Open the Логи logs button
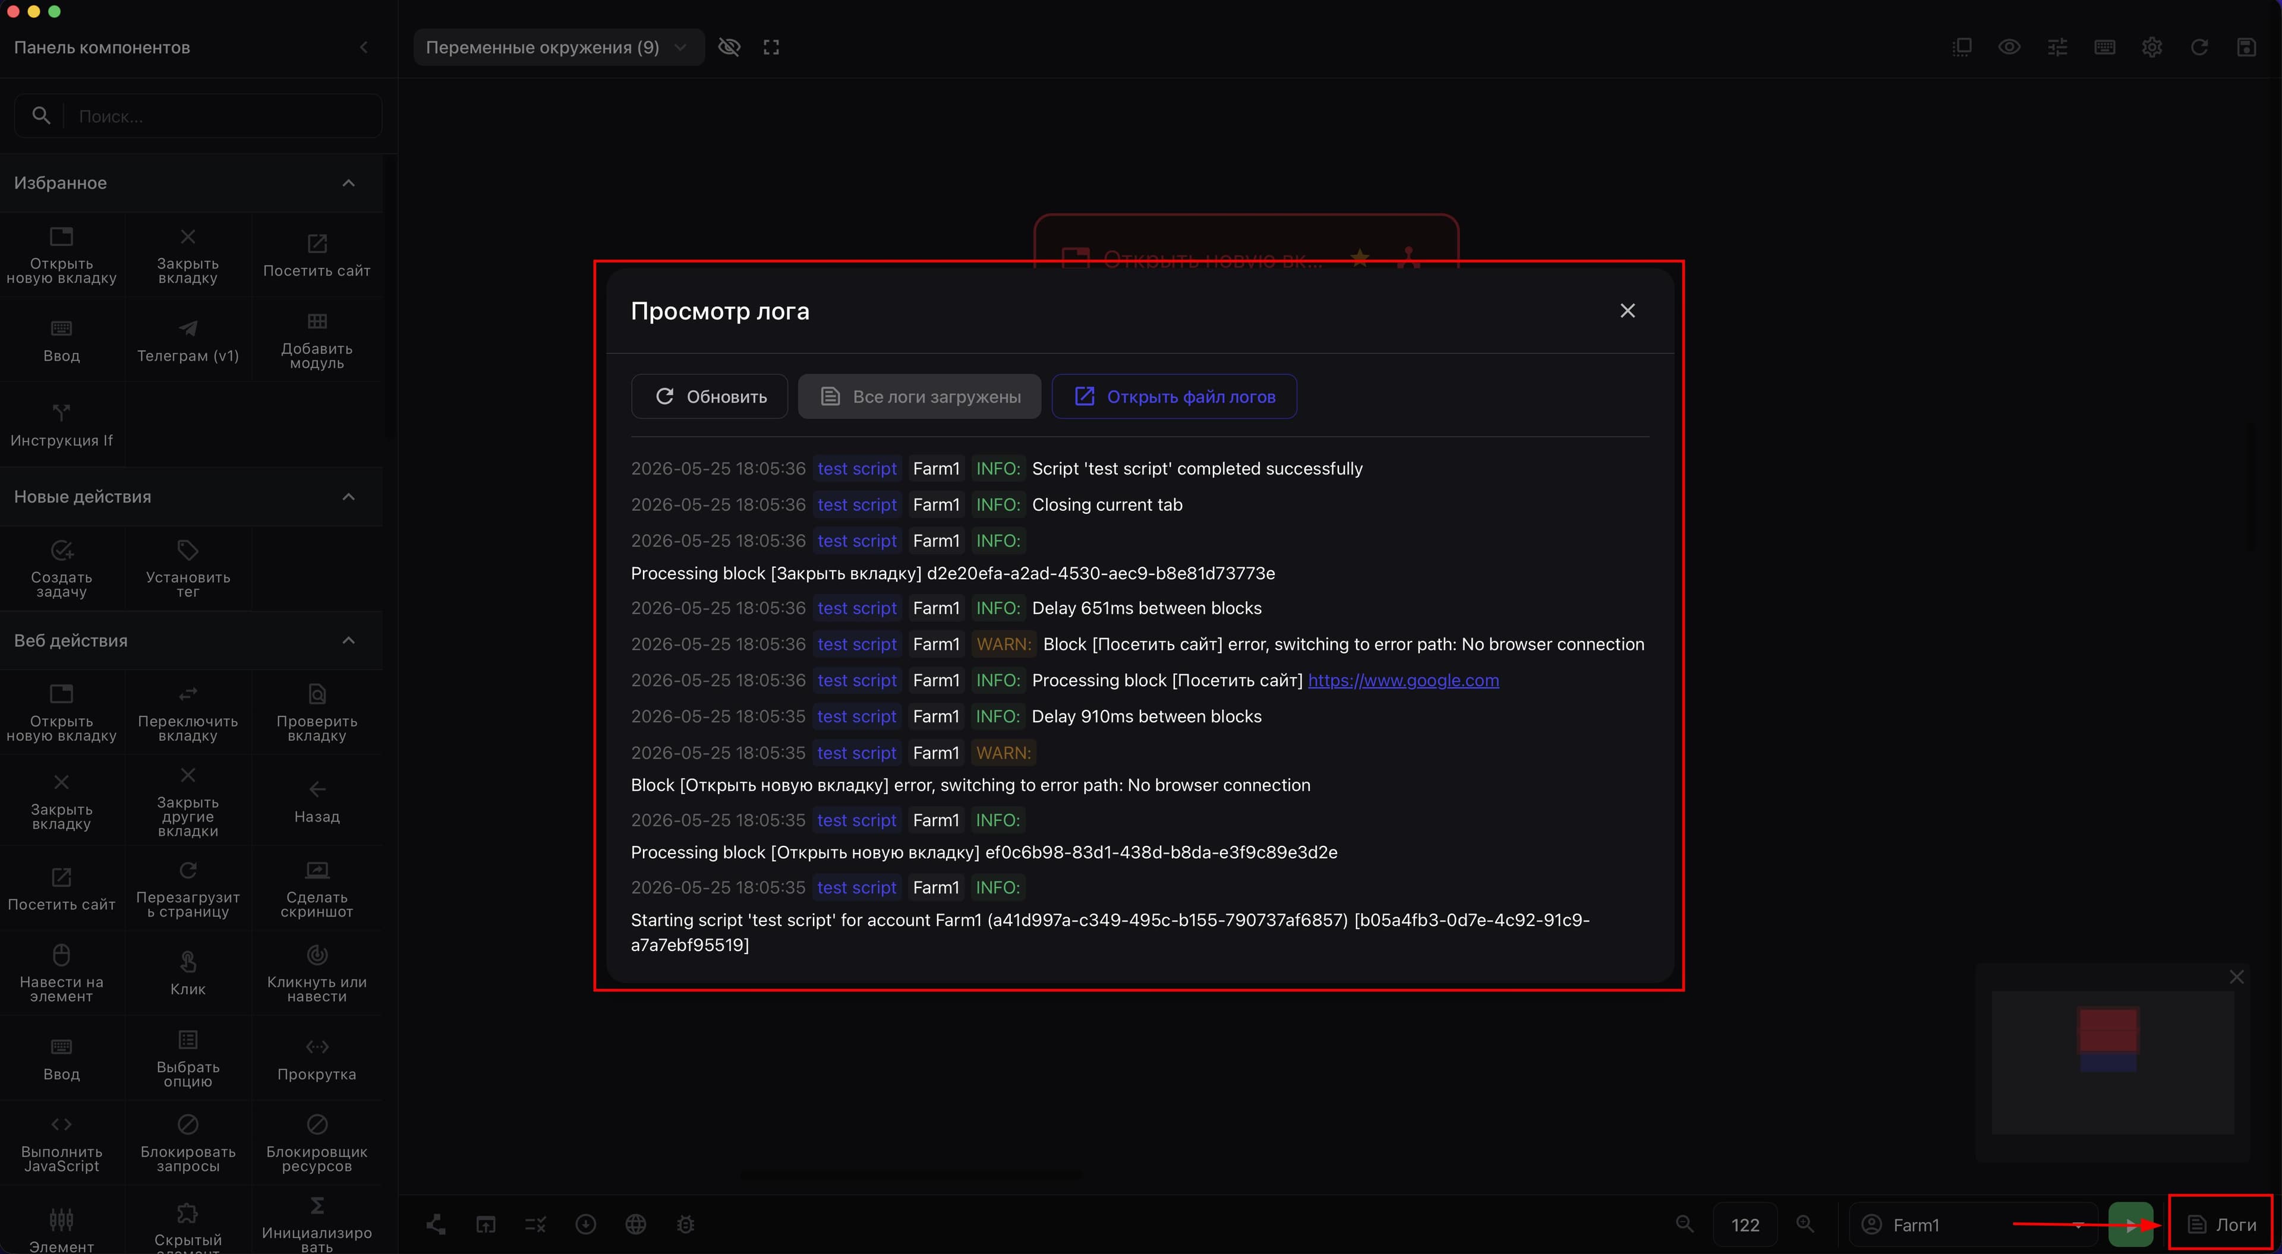The width and height of the screenshot is (2282, 1254). (2221, 1224)
